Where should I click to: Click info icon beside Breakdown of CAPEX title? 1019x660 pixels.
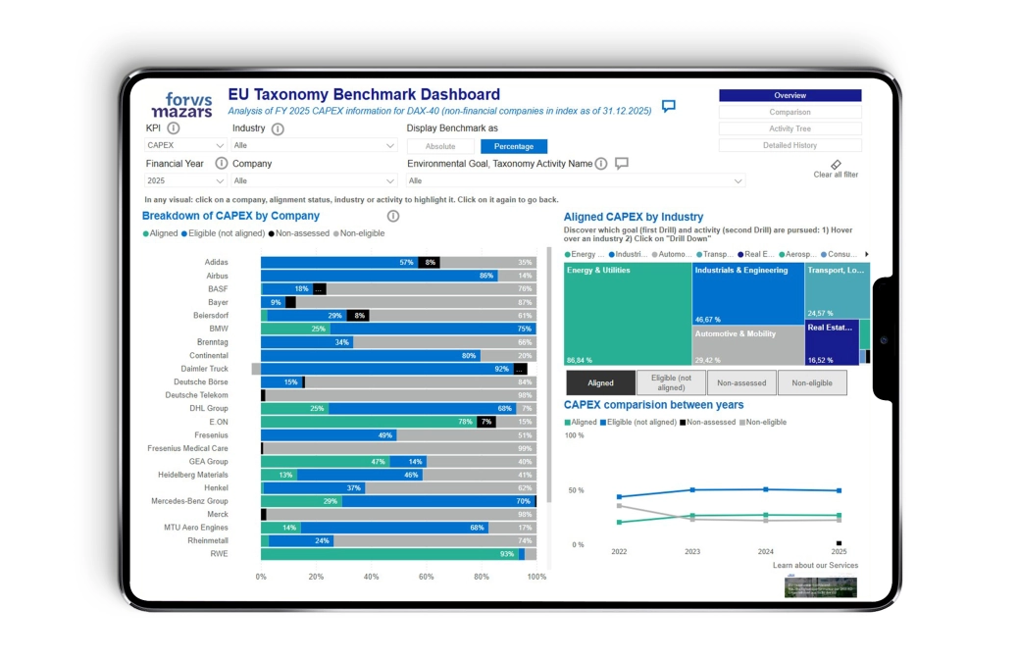point(393,216)
